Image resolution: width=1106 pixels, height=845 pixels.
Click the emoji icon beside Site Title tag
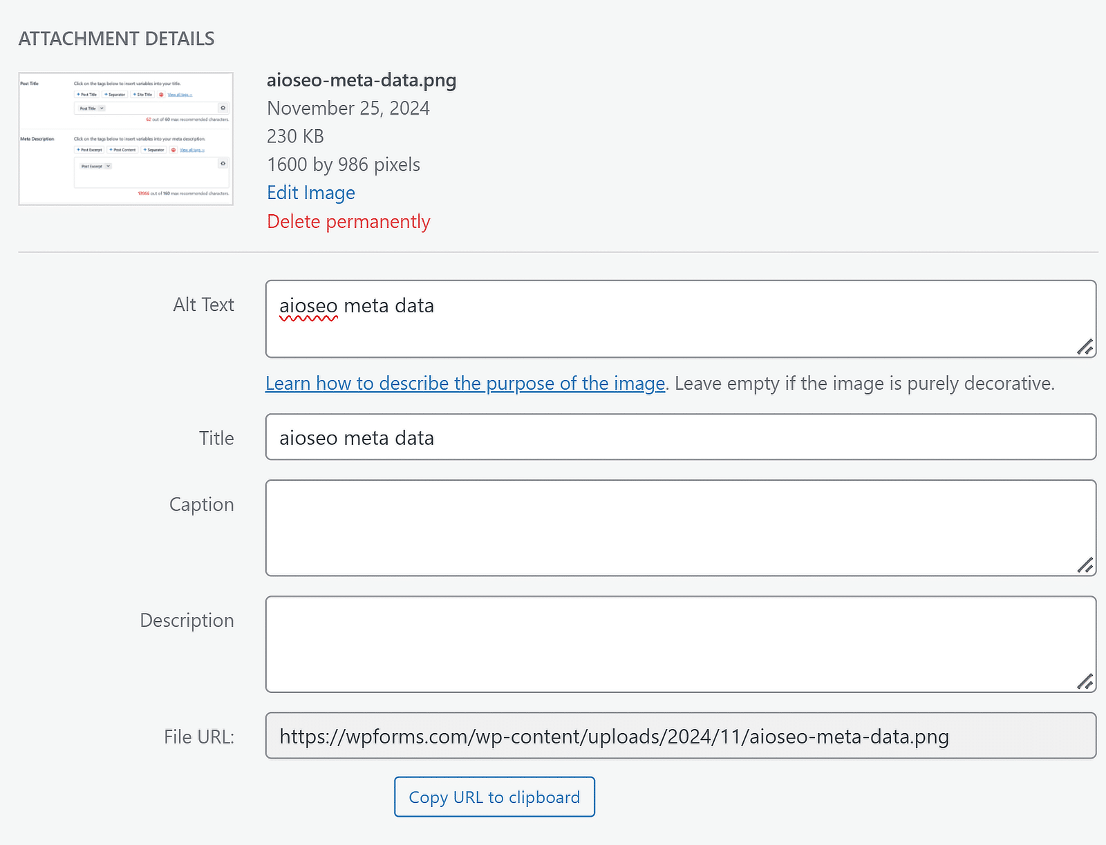click(161, 95)
